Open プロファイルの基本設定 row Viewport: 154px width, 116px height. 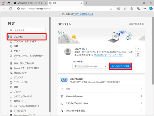coord(102,111)
